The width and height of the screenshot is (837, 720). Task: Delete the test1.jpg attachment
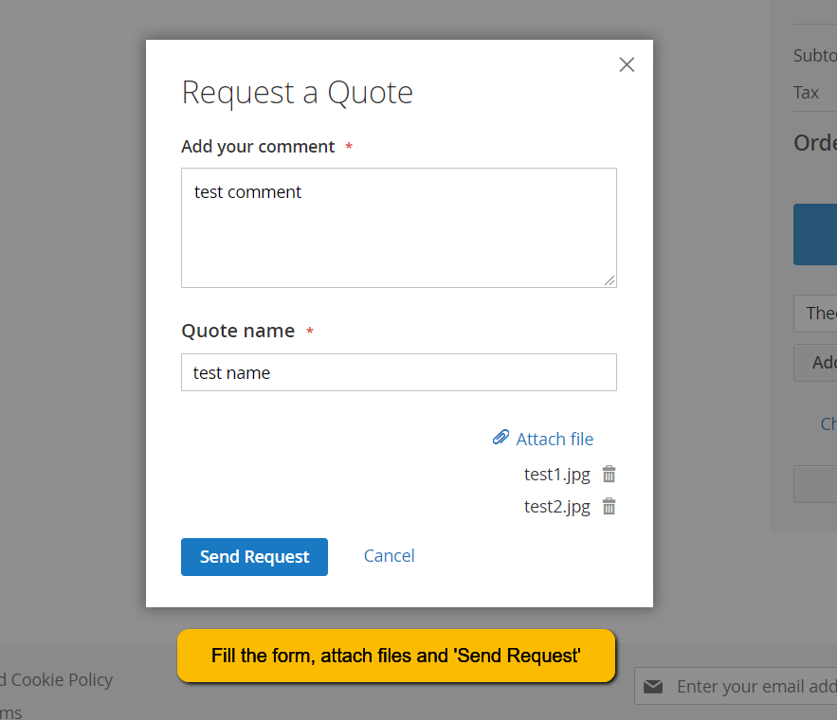610,474
